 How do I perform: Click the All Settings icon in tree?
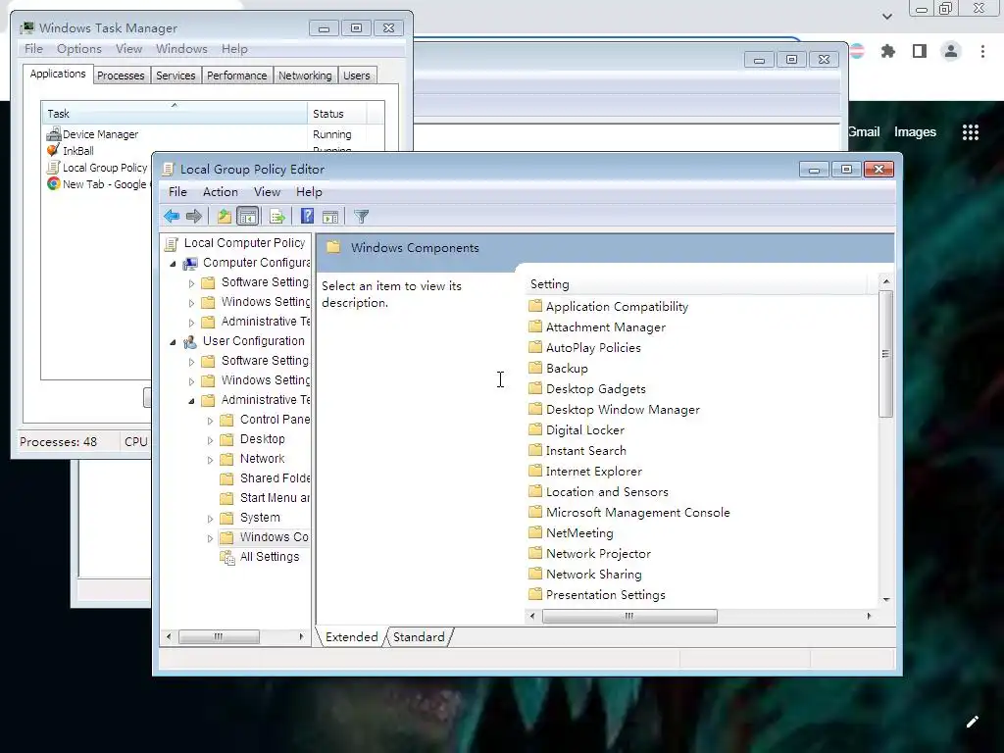tap(227, 557)
